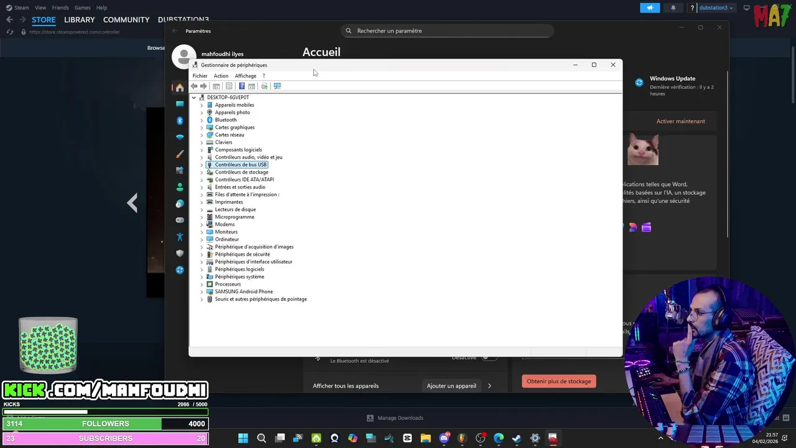Viewport: 796px width, 448px height.
Task: Expand Bluetooth category in Device Manager
Action: coord(201,120)
